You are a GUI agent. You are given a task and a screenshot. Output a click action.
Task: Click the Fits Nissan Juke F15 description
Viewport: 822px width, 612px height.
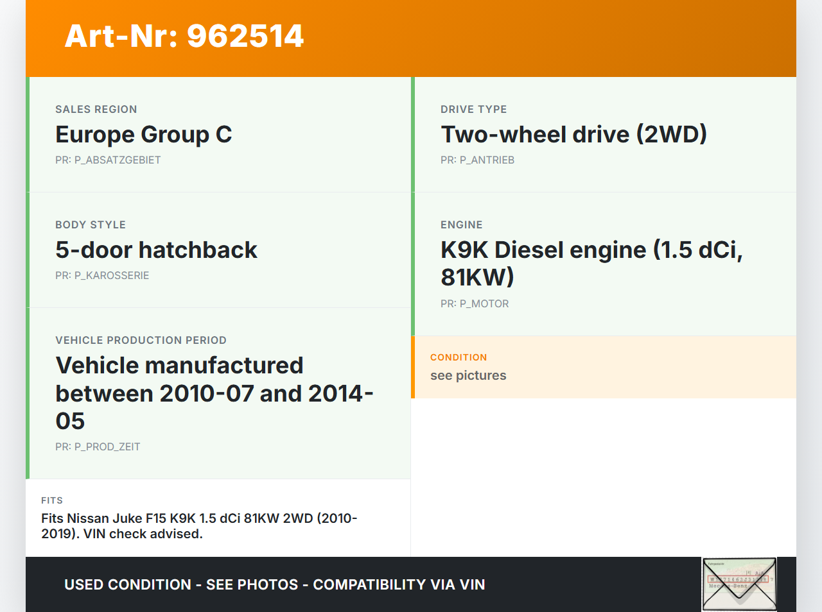click(x=199, y=526)
